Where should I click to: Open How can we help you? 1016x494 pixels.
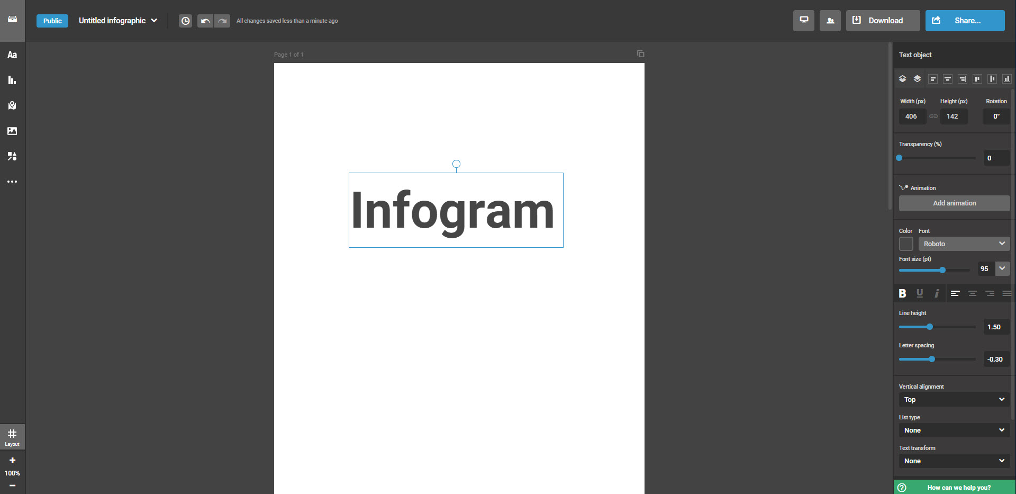[955, 487]
